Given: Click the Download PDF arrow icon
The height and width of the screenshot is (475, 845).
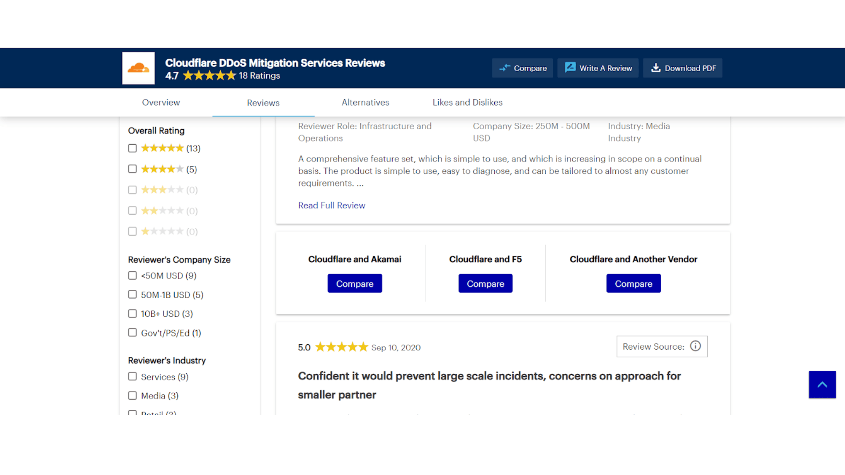Looking at the screenshot, I should tap(656, 68).
